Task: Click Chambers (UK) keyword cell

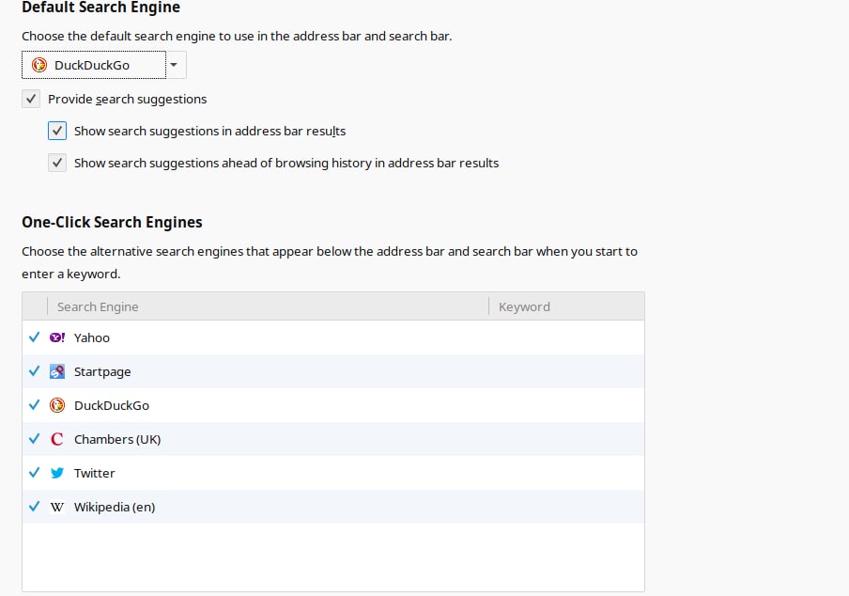Action: 567,439
